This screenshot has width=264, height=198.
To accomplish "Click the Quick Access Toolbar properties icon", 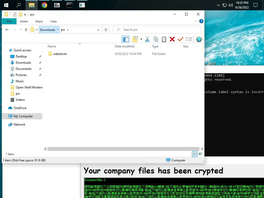I will [x=15, y=14].
